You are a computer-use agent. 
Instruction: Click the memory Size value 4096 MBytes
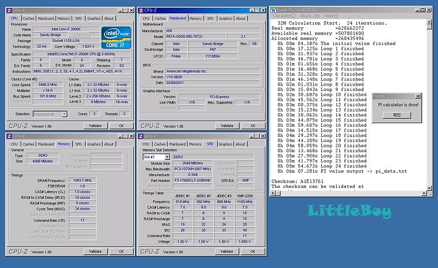coord(43,161)
